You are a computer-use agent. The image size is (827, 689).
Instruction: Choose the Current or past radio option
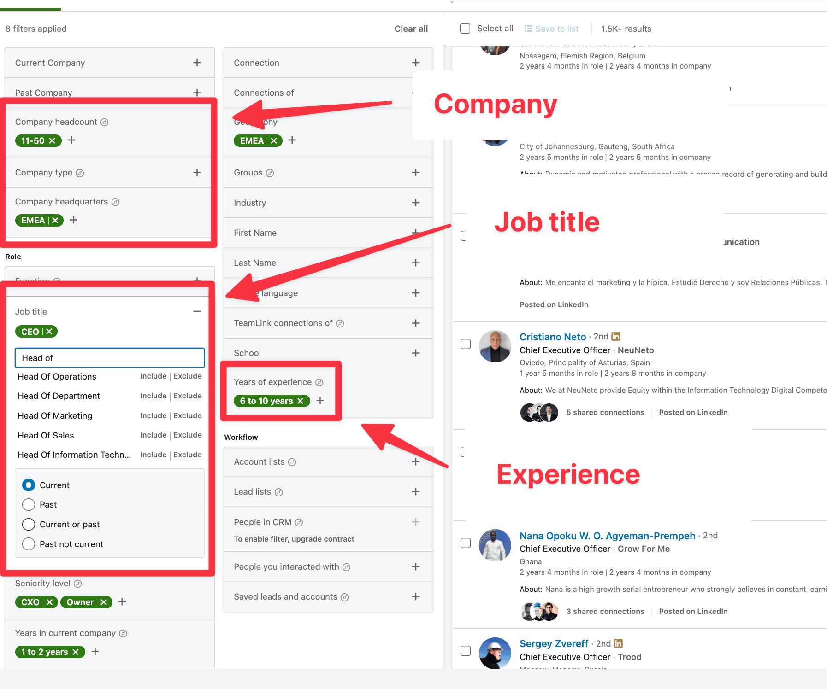click(29, 525)
